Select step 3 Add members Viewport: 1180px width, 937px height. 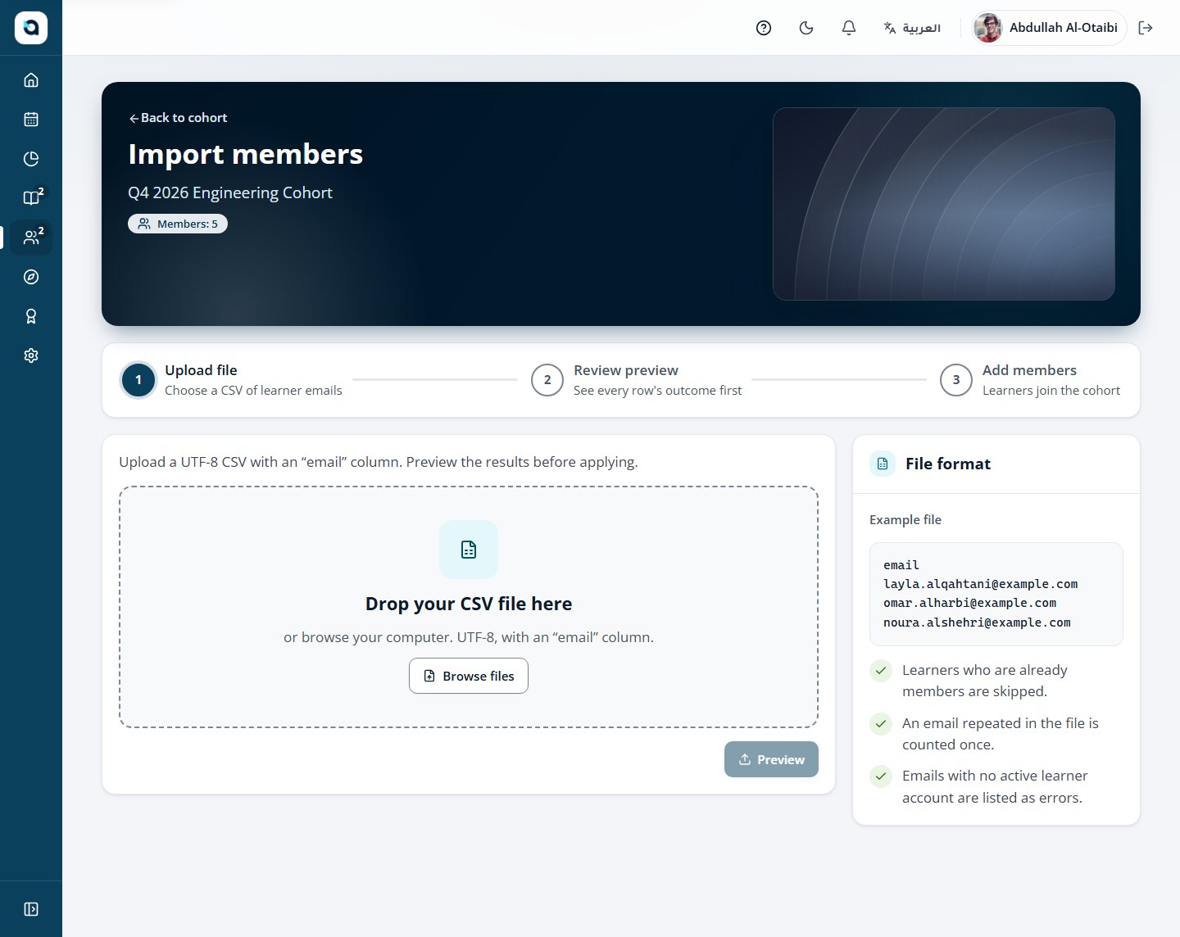[1030, 380]
